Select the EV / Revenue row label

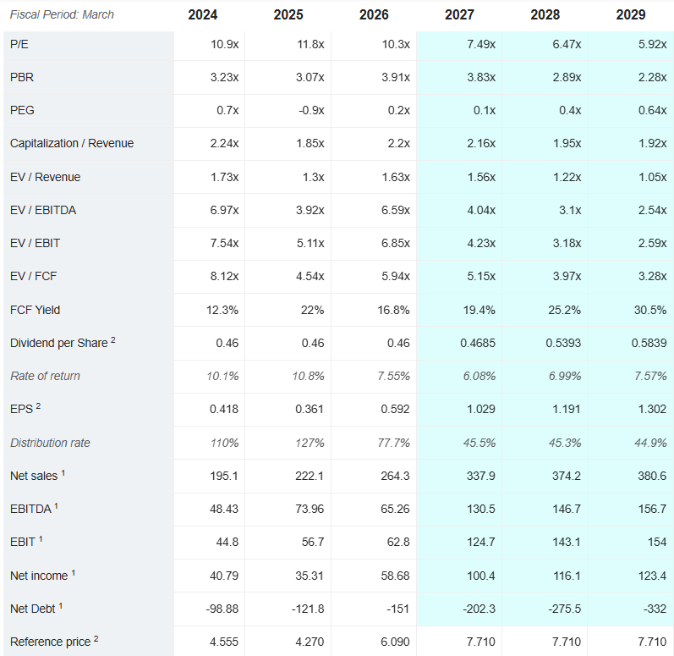(x=45, y=177)
